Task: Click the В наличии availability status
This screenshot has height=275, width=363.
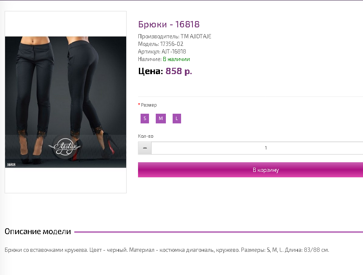Action: [176, 59]
